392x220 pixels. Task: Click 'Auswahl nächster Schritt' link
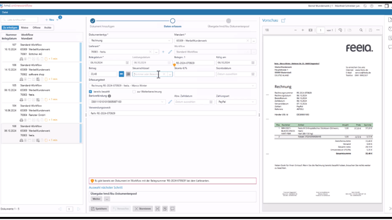point(106,188)
